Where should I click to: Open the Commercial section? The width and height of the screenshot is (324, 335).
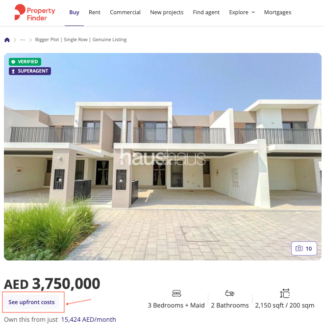click(125, 12)
